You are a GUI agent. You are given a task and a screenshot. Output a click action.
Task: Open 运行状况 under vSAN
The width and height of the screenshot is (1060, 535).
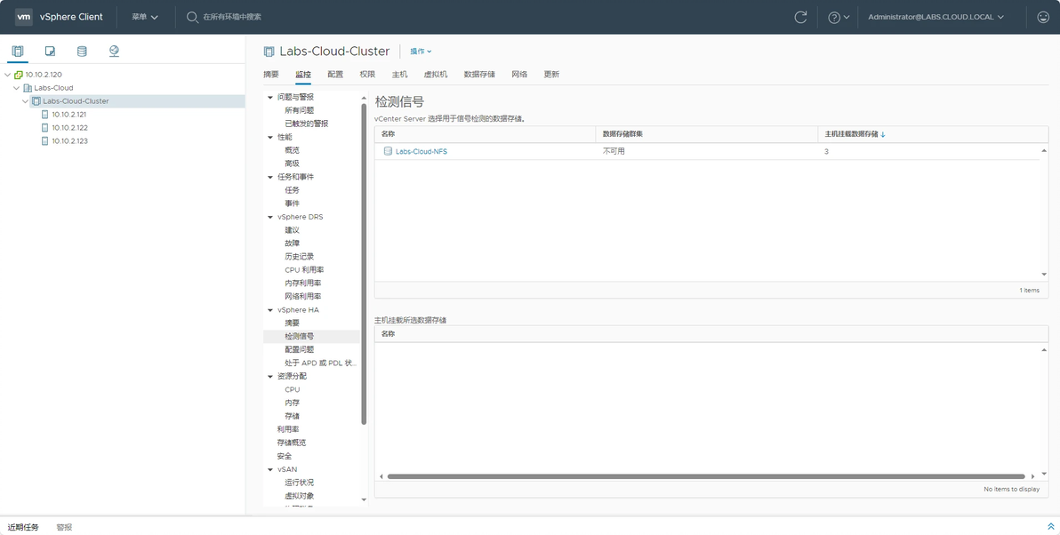click(x=300, y=483)
